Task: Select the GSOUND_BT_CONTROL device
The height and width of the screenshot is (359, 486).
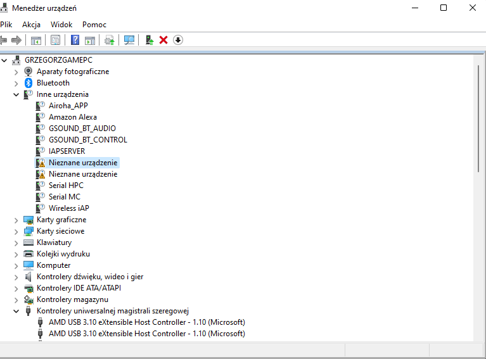Action: coord(88,140)
